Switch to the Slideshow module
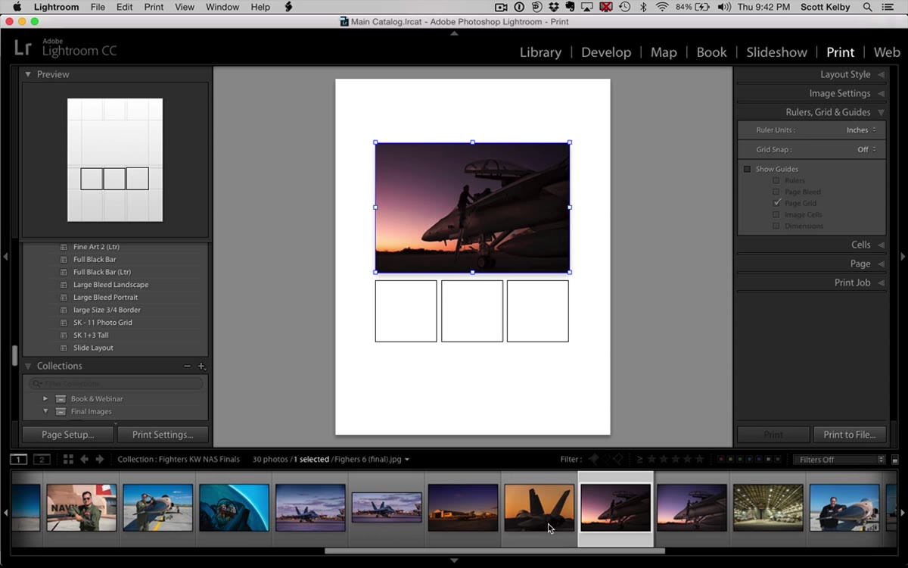 [777, 52]
